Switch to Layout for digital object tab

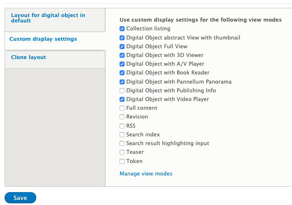48,18
